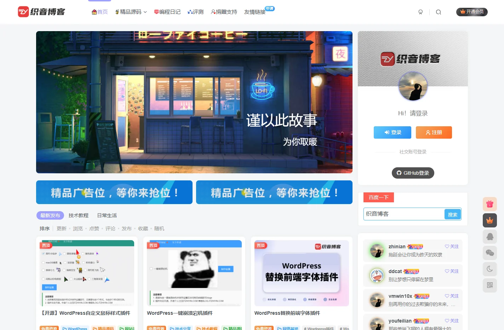Focus the 织音博客 search input field

(x=404, y=214)
